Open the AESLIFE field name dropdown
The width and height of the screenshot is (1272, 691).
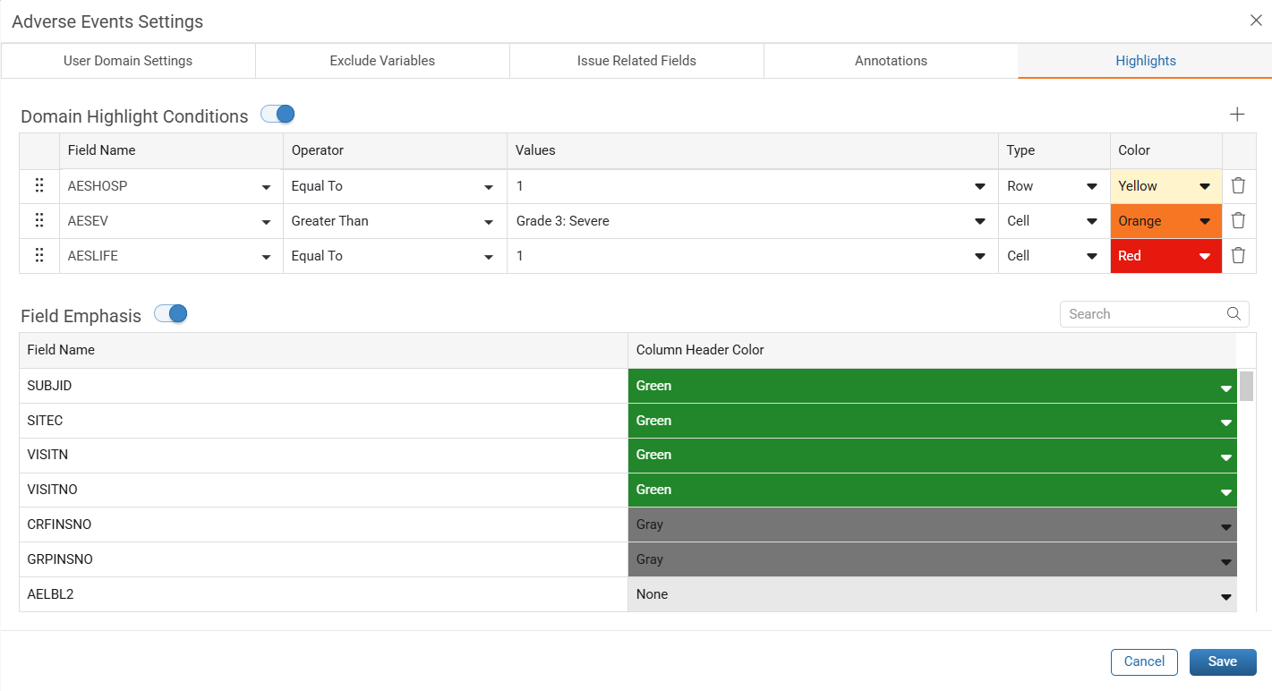click(x=170, y=256)
